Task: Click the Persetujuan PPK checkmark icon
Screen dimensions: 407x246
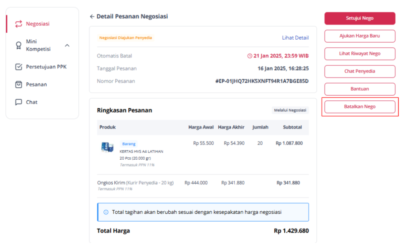Action: (18, 67)
